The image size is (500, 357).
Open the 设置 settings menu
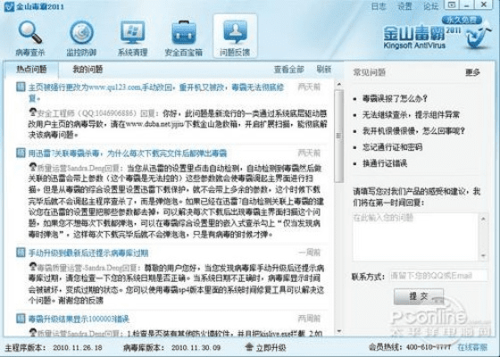[x=404, y=6]
